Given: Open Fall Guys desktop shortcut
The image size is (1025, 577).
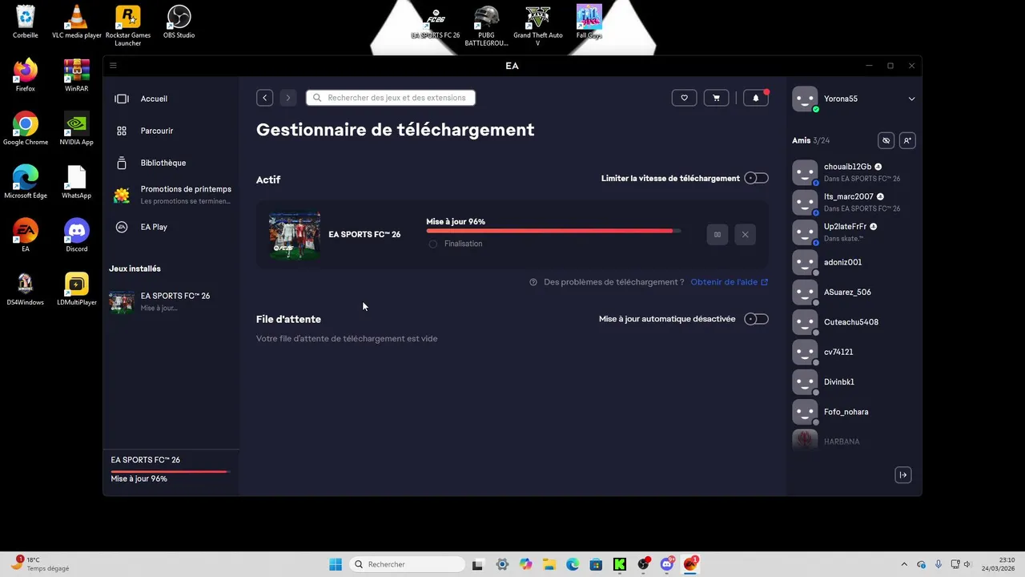Looking at the screenshot, I should [589, 22].
